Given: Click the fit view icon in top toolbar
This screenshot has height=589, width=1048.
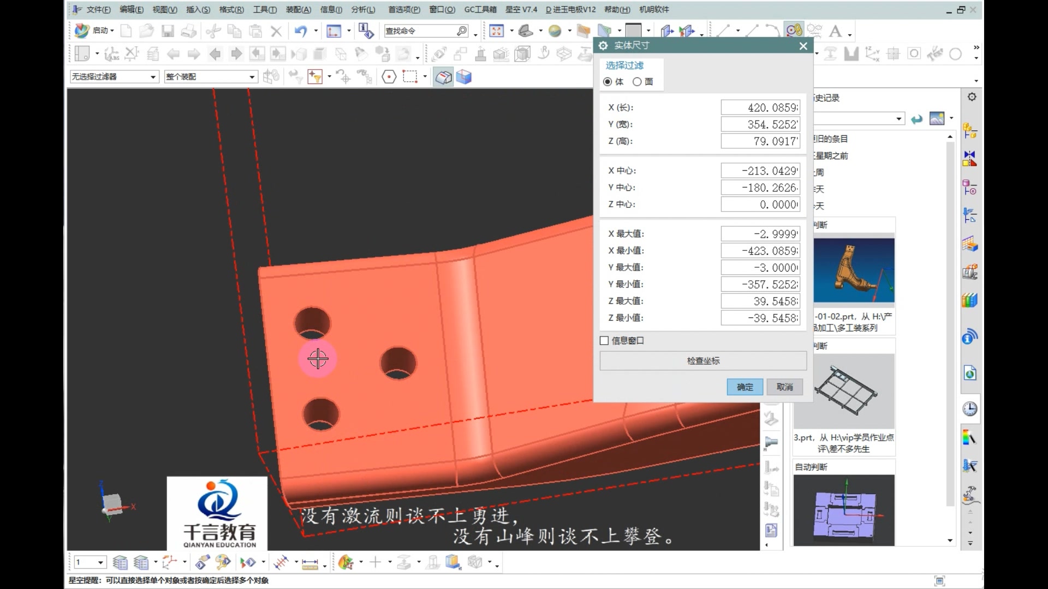Looking at the screenshot, I should click(497, 31).
